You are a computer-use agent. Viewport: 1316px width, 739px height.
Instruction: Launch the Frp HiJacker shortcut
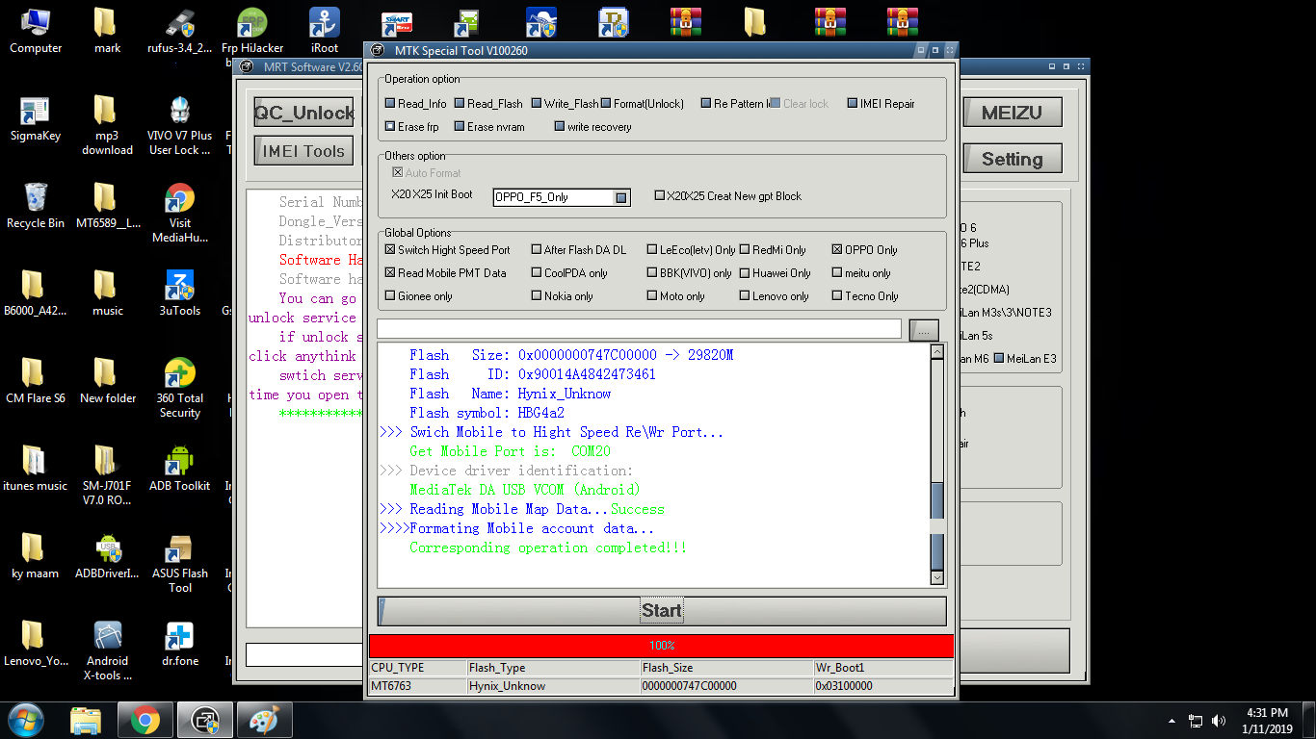click(x=252, y=31)
